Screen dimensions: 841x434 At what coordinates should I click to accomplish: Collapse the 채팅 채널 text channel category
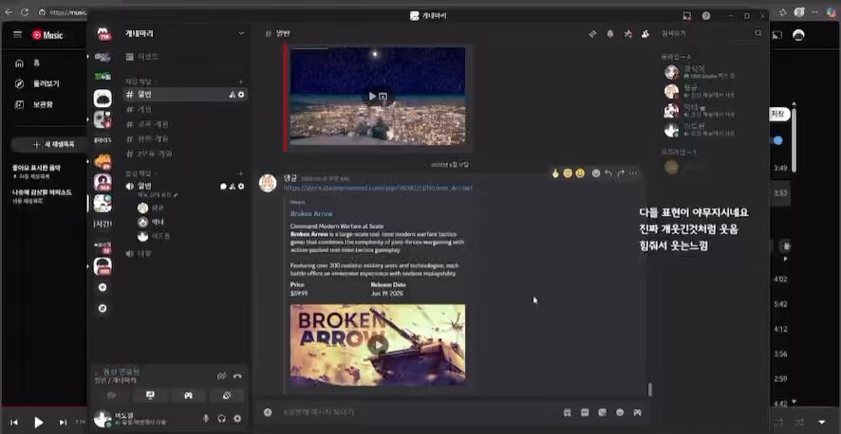coord(140,81)
